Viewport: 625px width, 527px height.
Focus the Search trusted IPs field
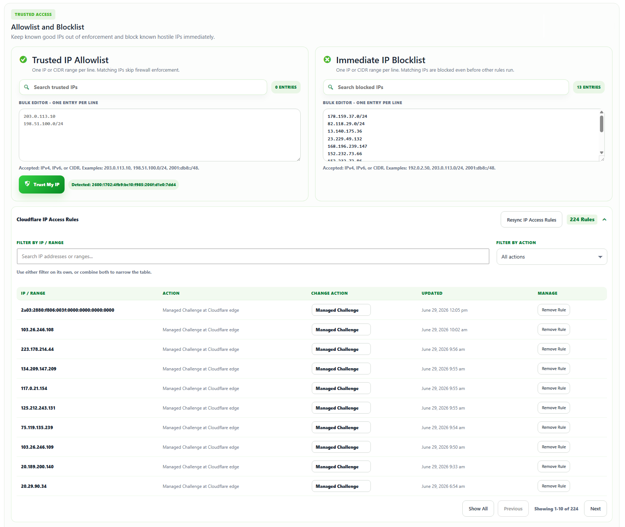(x=143, y=87)
